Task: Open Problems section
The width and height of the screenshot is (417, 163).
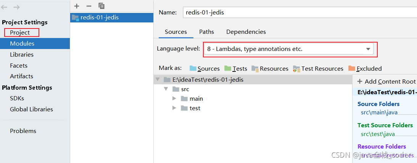Action: (23, 131)
